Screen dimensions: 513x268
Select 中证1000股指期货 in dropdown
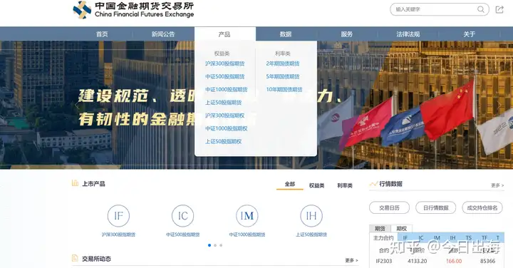(x=226, y=89)
